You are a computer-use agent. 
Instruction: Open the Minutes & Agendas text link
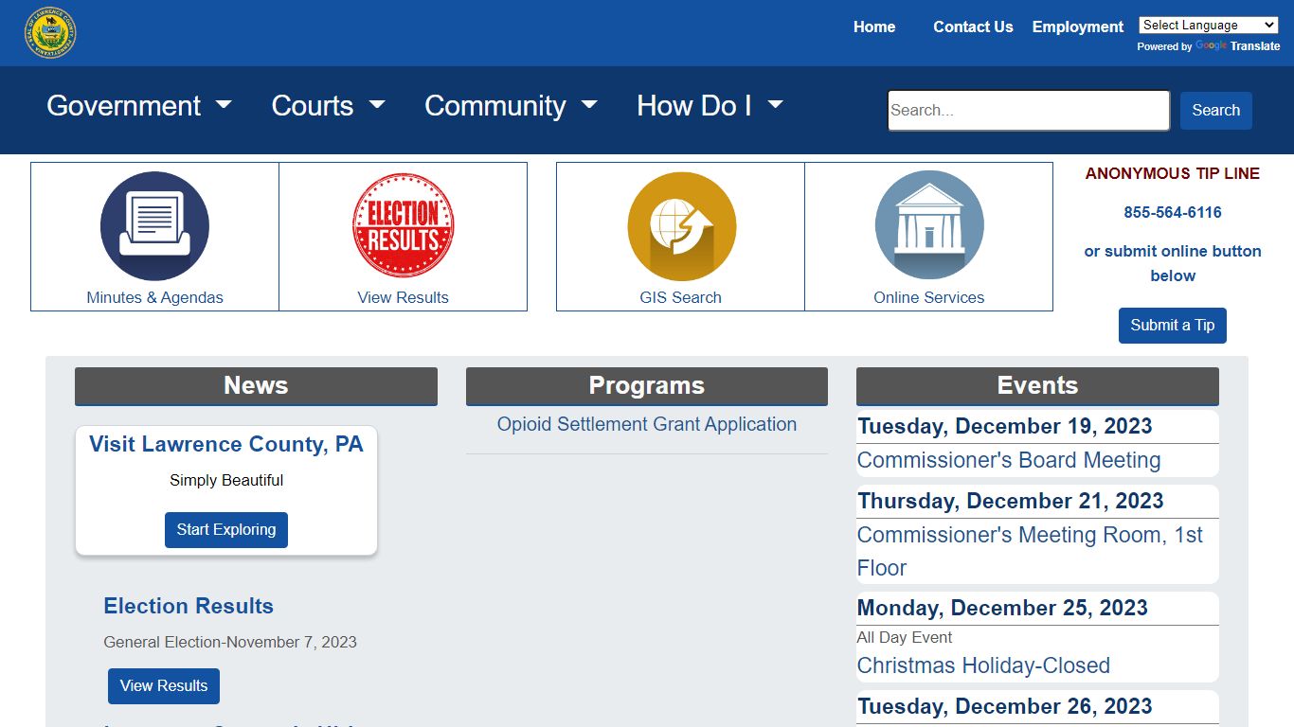coord(154,297)
